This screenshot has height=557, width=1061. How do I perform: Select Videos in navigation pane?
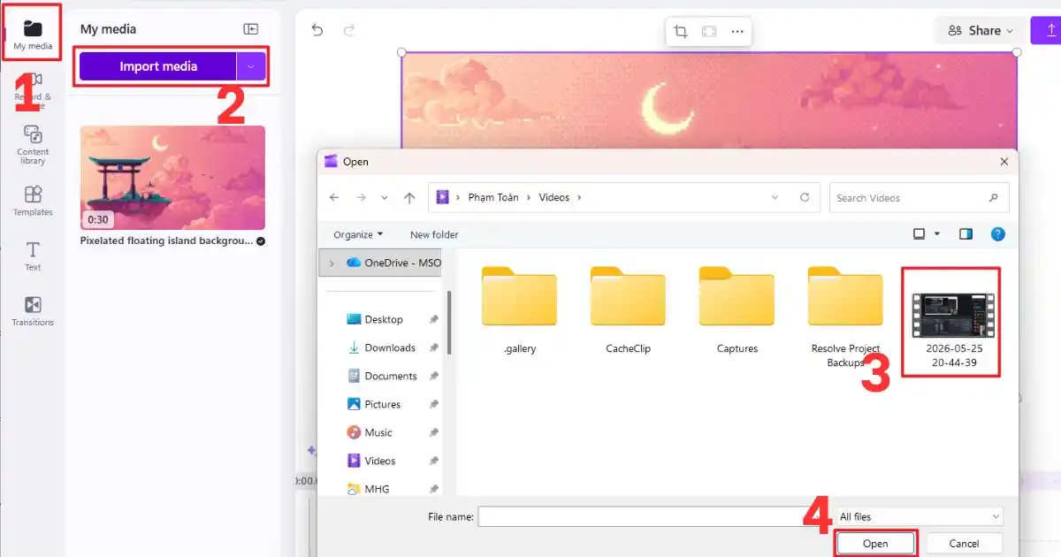pyautogui.click(x=371, y=461)
